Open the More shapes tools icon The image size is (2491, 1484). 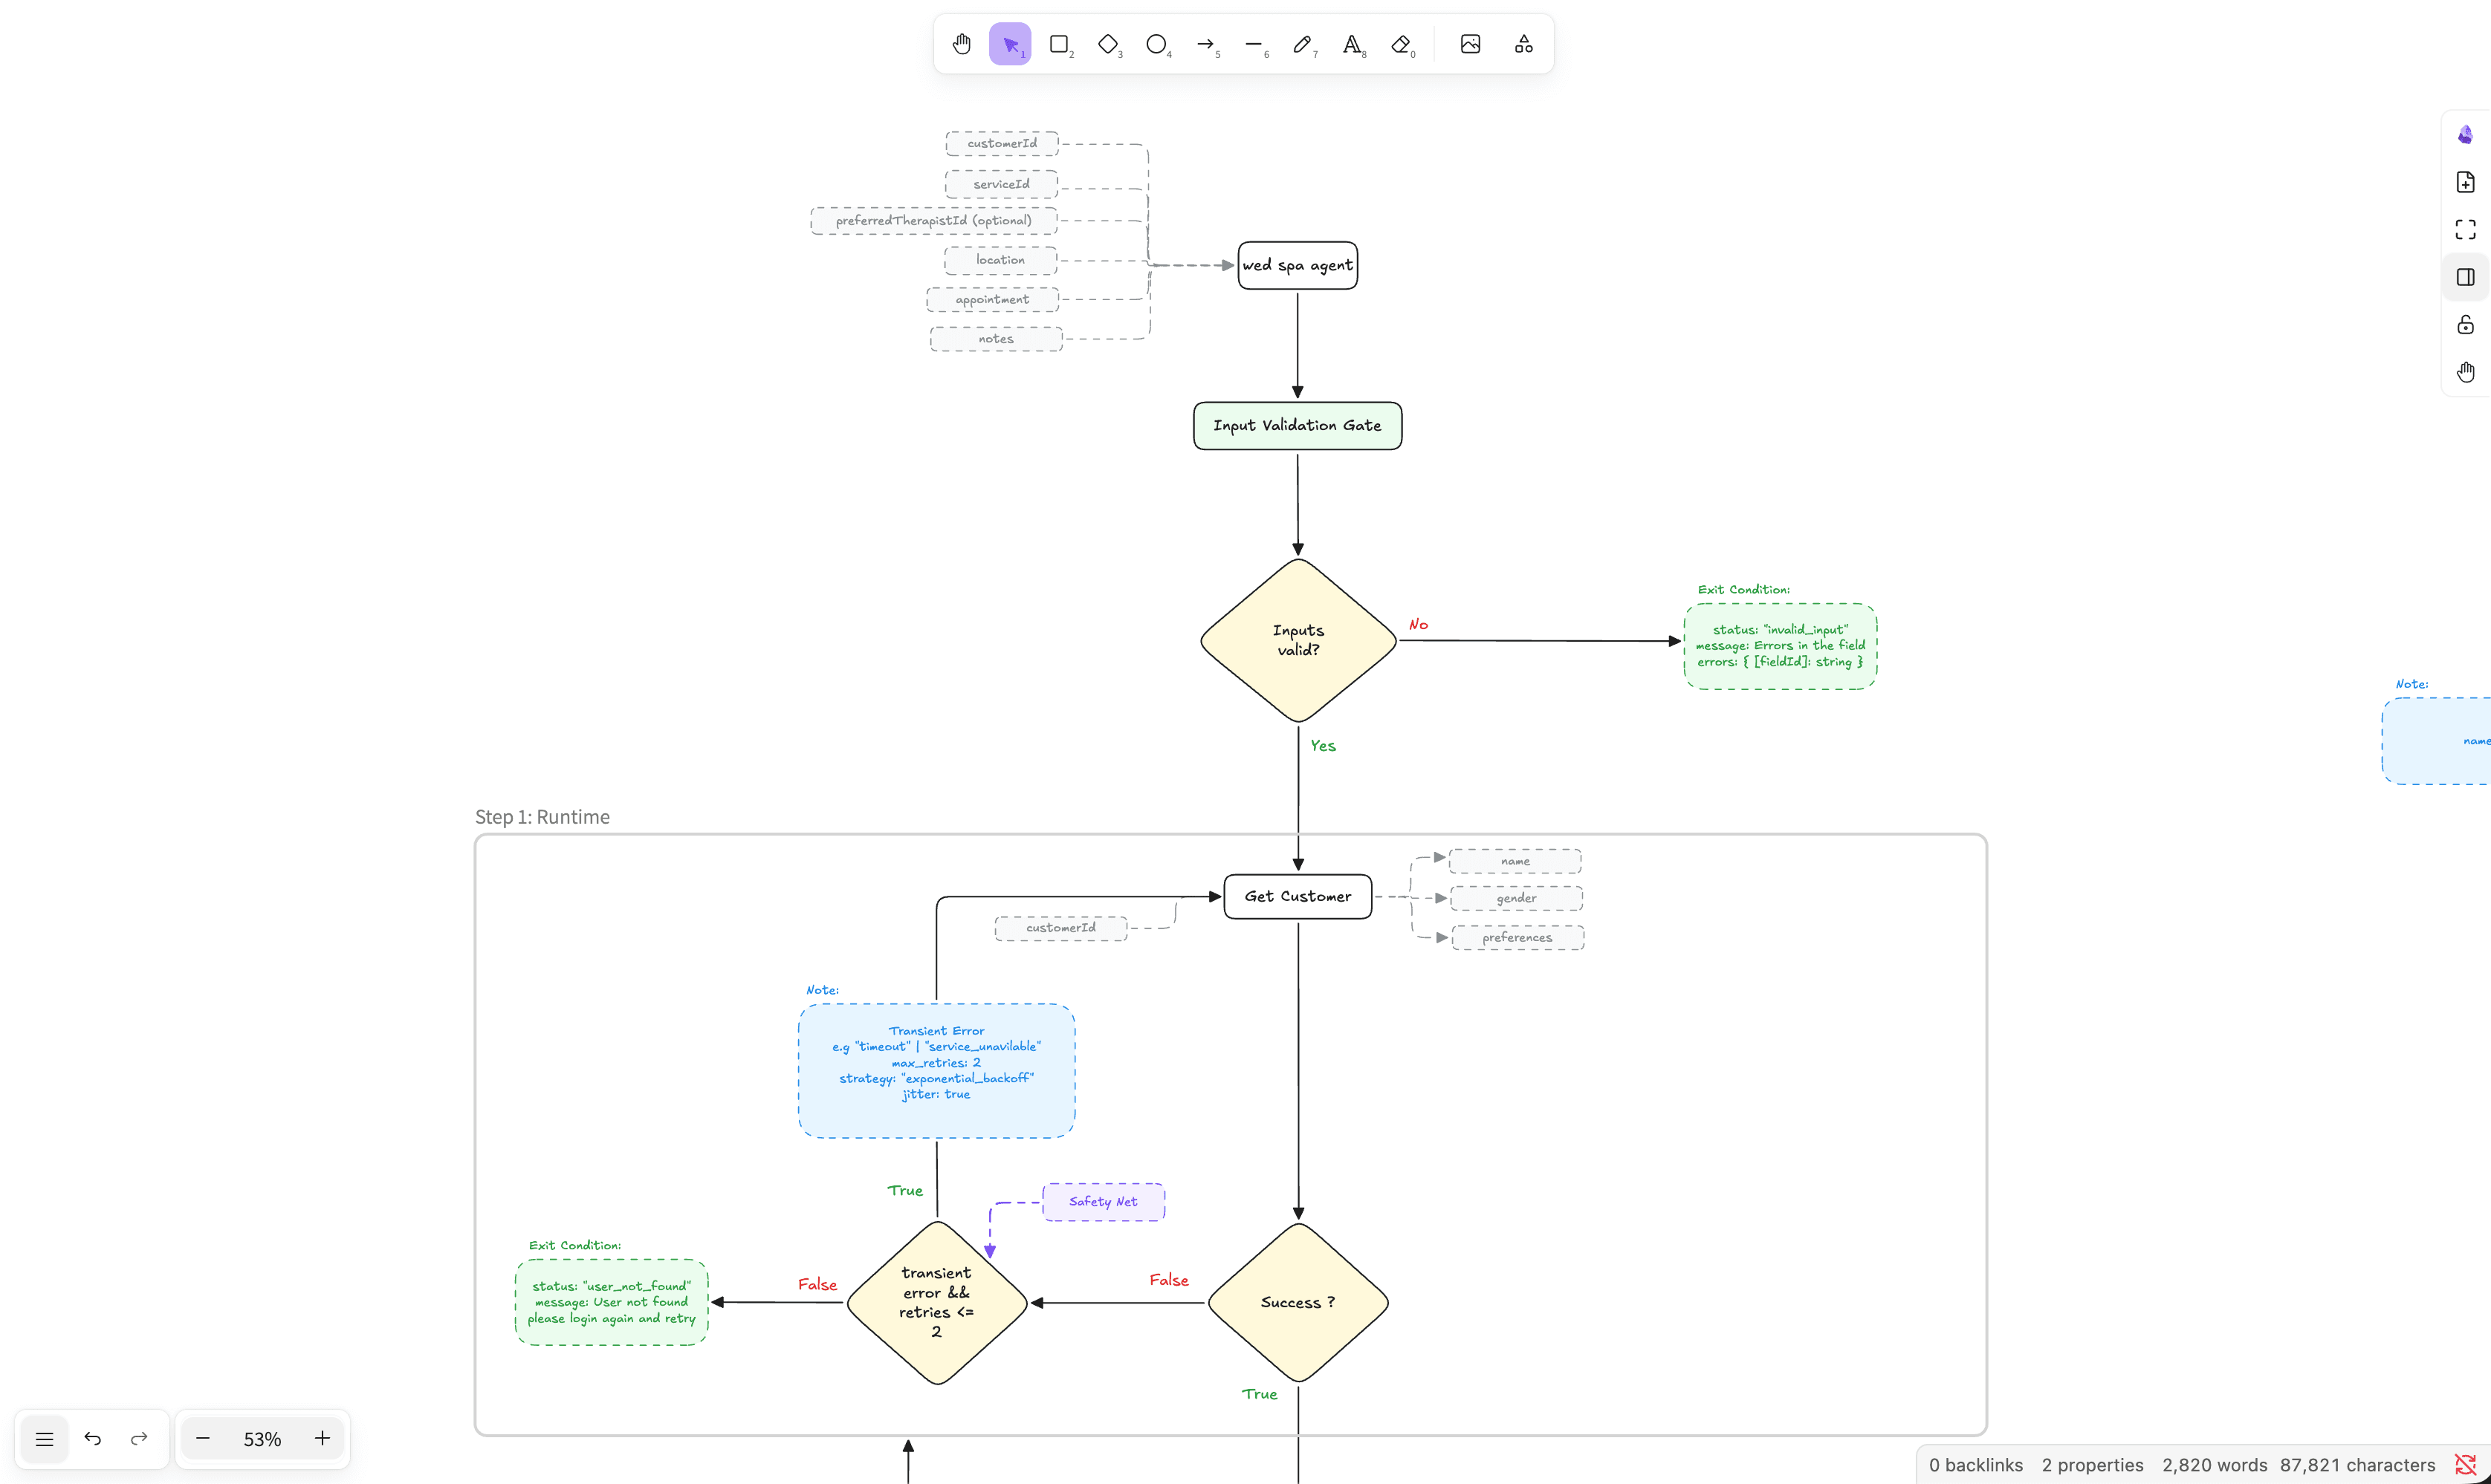(1523, 44)
